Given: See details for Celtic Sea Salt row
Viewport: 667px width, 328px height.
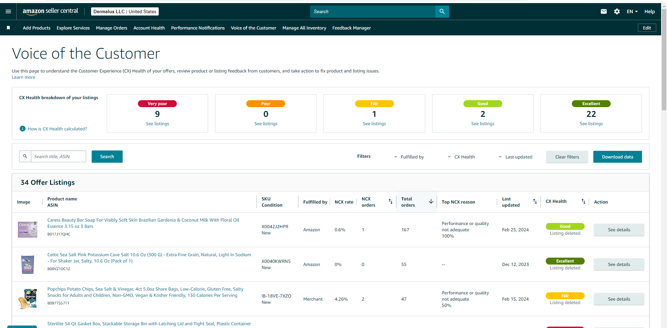Looking at the screenshot, I should tap(619, 264).
